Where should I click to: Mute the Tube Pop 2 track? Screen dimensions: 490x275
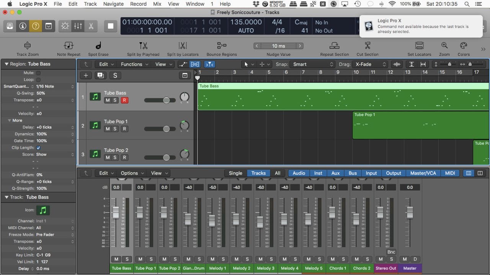click(108, 157)
